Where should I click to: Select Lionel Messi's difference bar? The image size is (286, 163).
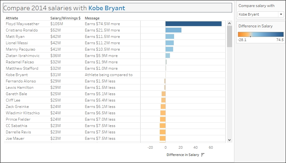click(170, 43)
